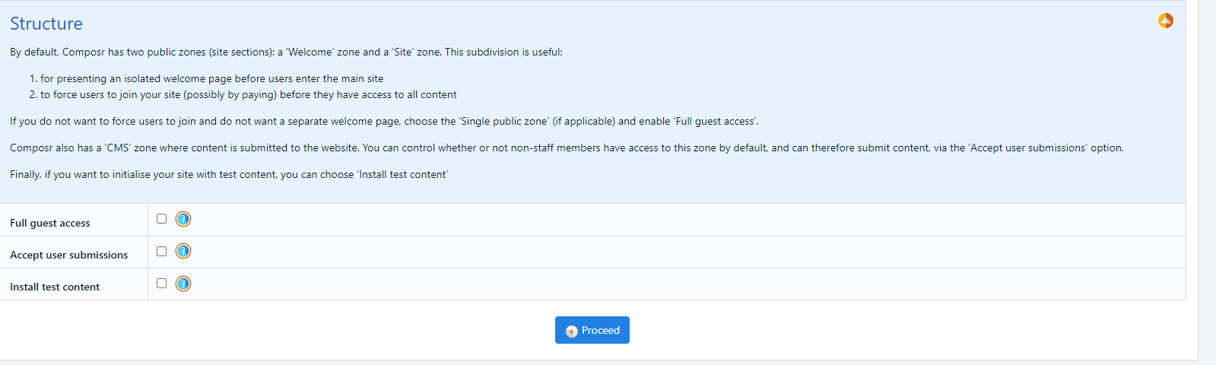1216x365 pixels.
Task: Open help icon for Full guest access
Action: [183, 219]
